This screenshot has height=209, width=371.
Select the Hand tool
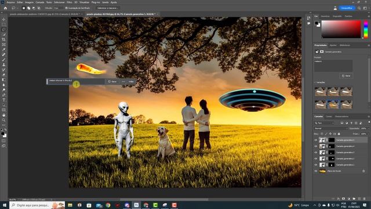tap(3, 115)
